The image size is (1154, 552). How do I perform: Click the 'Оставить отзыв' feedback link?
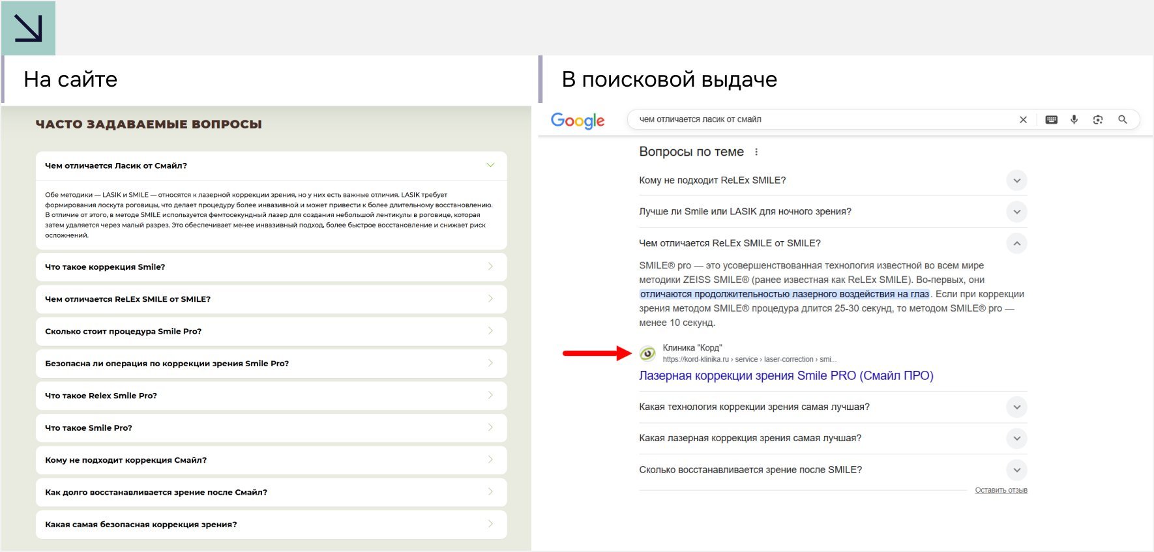click(x=1001, y=490)
